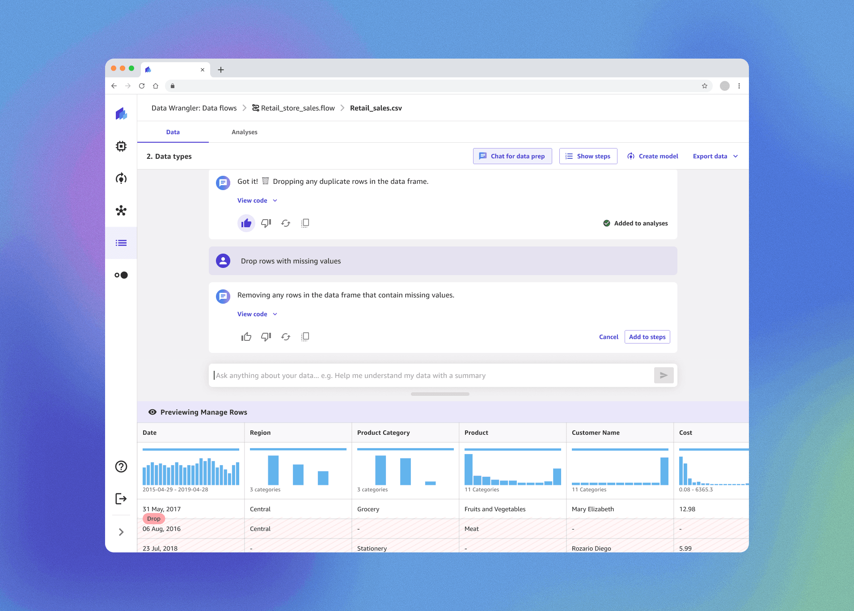Open the browser profile avatar
Viewport: 854px width, 611px height.
tap(725, 86)
